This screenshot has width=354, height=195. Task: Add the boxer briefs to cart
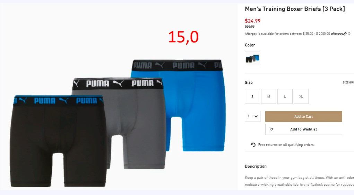pyautogui.click(x=304, y=116)
